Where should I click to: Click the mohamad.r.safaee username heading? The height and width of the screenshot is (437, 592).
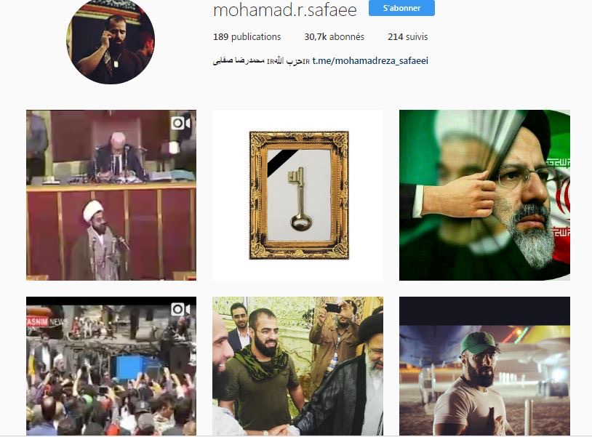tap(285, 9)
